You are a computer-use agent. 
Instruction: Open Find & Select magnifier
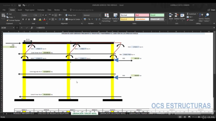tap(207, 17)
